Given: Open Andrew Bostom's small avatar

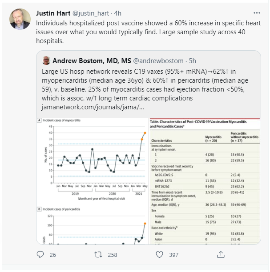Looking at the screenshot, I should pyautogui.click(x=46, y=60).
